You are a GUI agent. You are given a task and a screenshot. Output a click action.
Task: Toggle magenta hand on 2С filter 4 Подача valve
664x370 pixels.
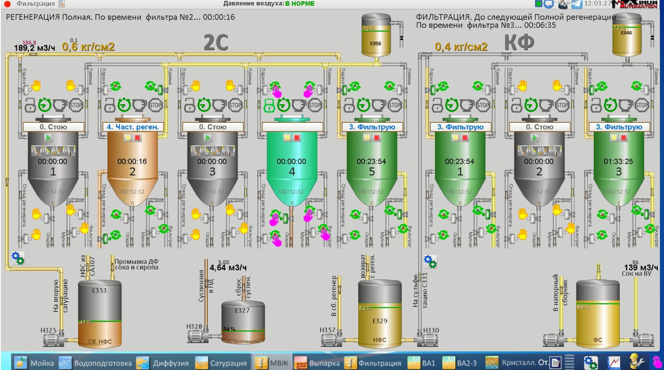click(x=276, y=92)
